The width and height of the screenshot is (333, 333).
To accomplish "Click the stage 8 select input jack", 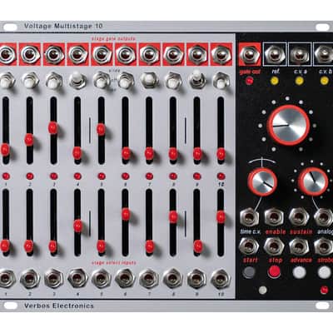I will pos(173,278).
